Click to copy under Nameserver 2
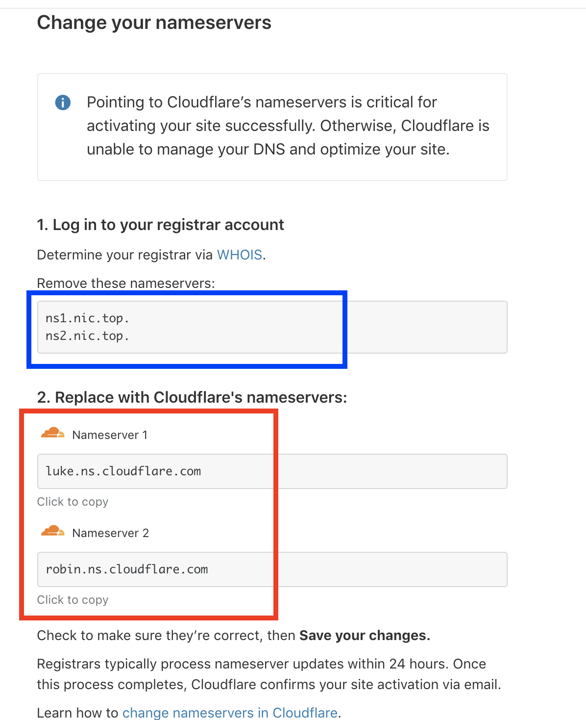The width and height of the screenshot is (586, 720). point(73,600)
